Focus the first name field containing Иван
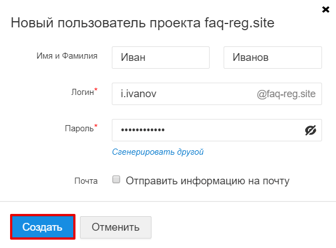336x248 pixels. tap(160, 58)
